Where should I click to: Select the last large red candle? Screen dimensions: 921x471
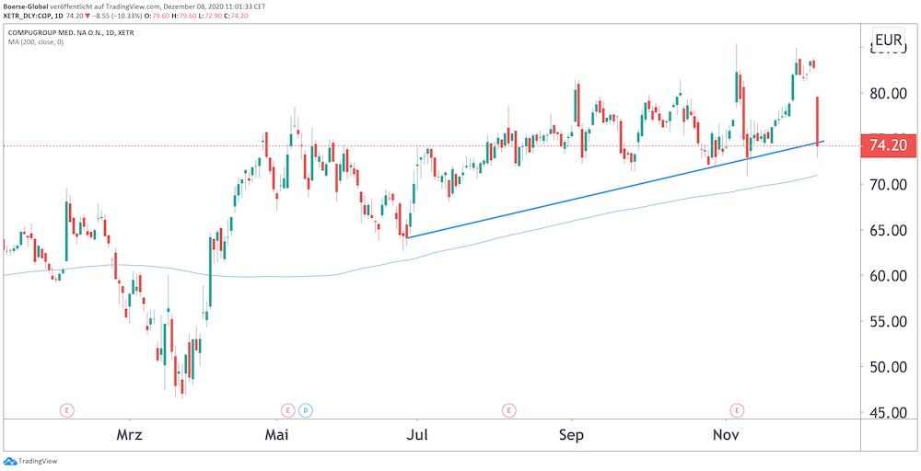[x=817, y=120]
